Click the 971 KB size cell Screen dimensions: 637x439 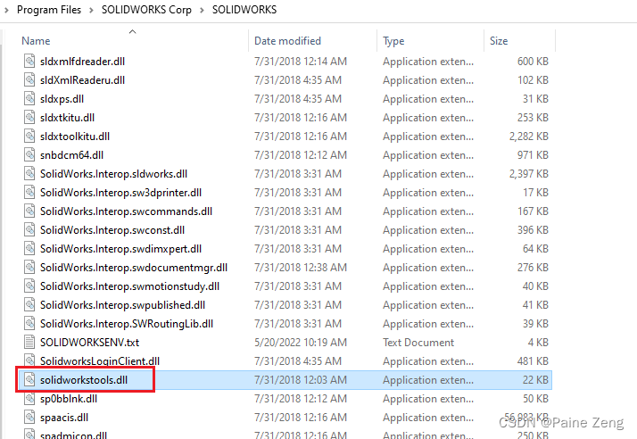(533, 155)
